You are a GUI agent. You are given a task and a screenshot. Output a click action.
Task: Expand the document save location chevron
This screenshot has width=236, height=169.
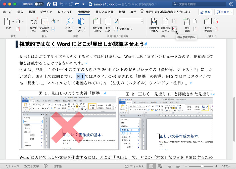[x=156, y=4]
